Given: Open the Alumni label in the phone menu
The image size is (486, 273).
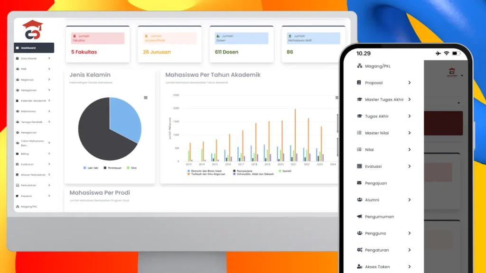Looking at the screenshot, I should 372,200.
